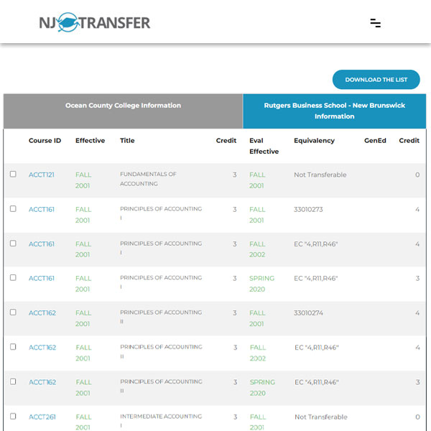The height and width of the screenshot is (431, 431).
Task: Open ACCT162 link in the Spring 2020 eval row
Action: [42, 382]
